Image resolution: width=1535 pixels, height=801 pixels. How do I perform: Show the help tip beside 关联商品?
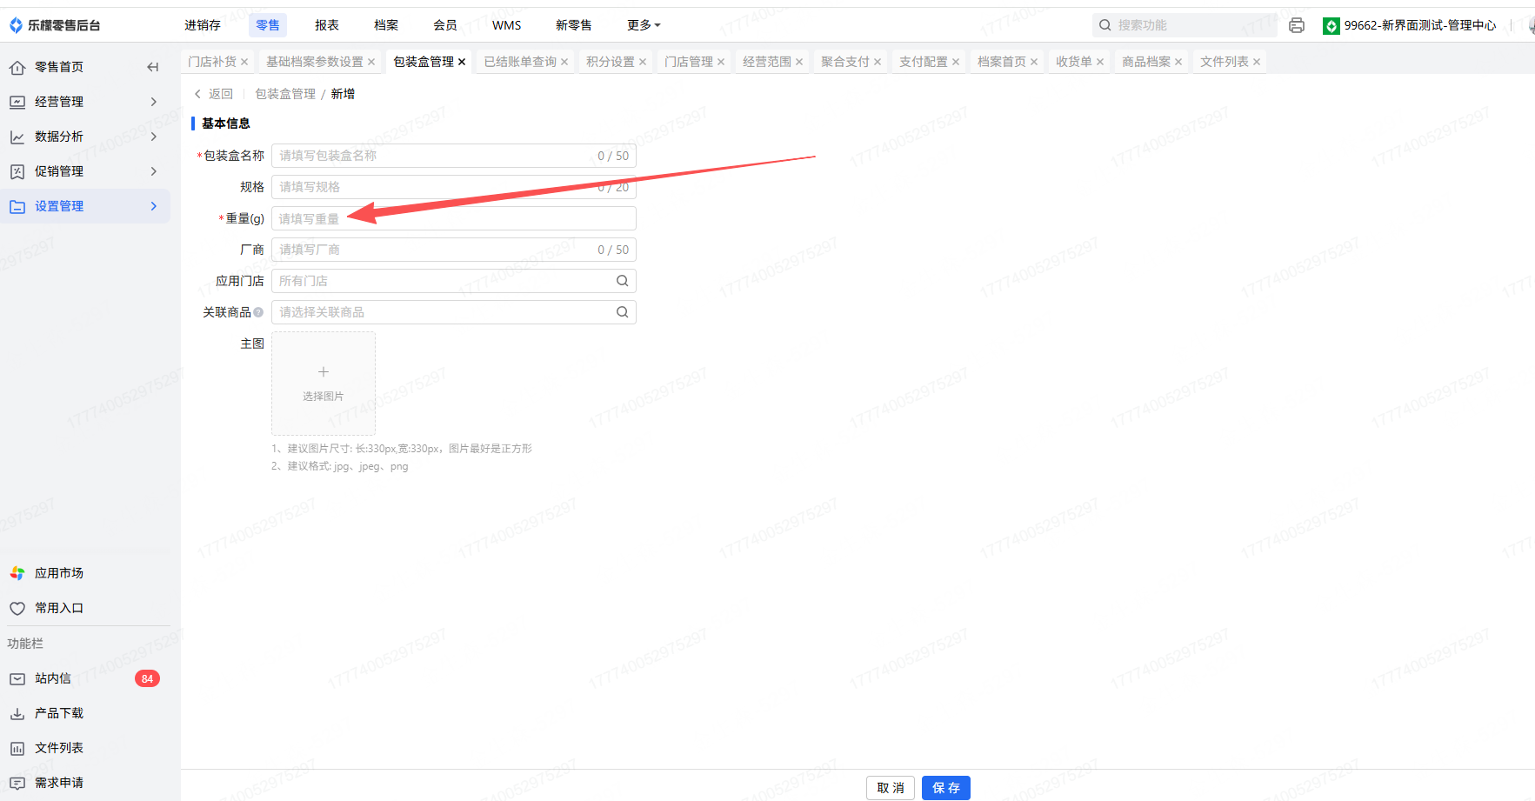258,312
